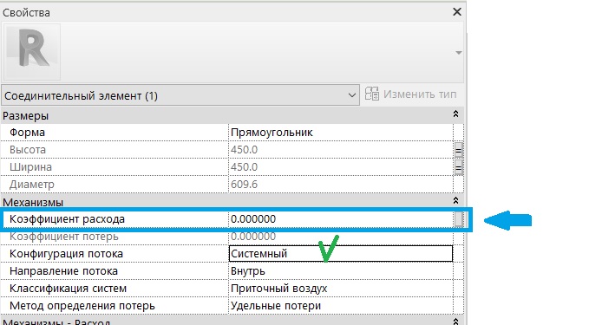The height and width of the screenshot is (325, 589).
Task: Click the Изменить тип button
Action: click(411, 94)
